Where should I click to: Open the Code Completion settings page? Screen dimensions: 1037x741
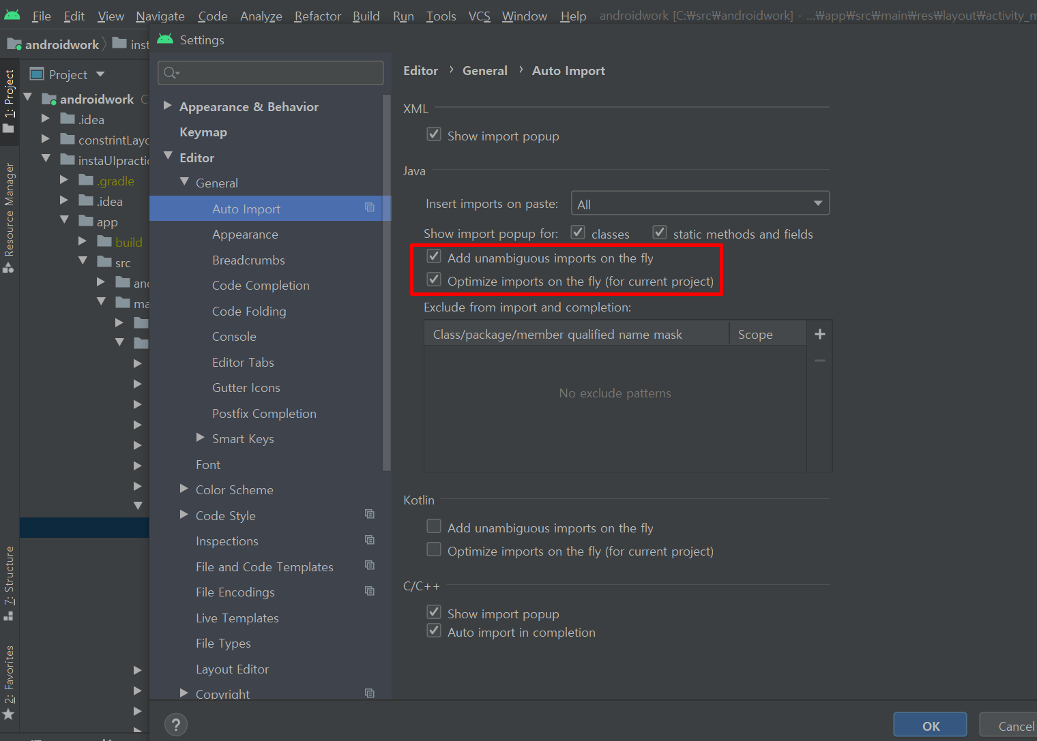[x=261, y=285]
